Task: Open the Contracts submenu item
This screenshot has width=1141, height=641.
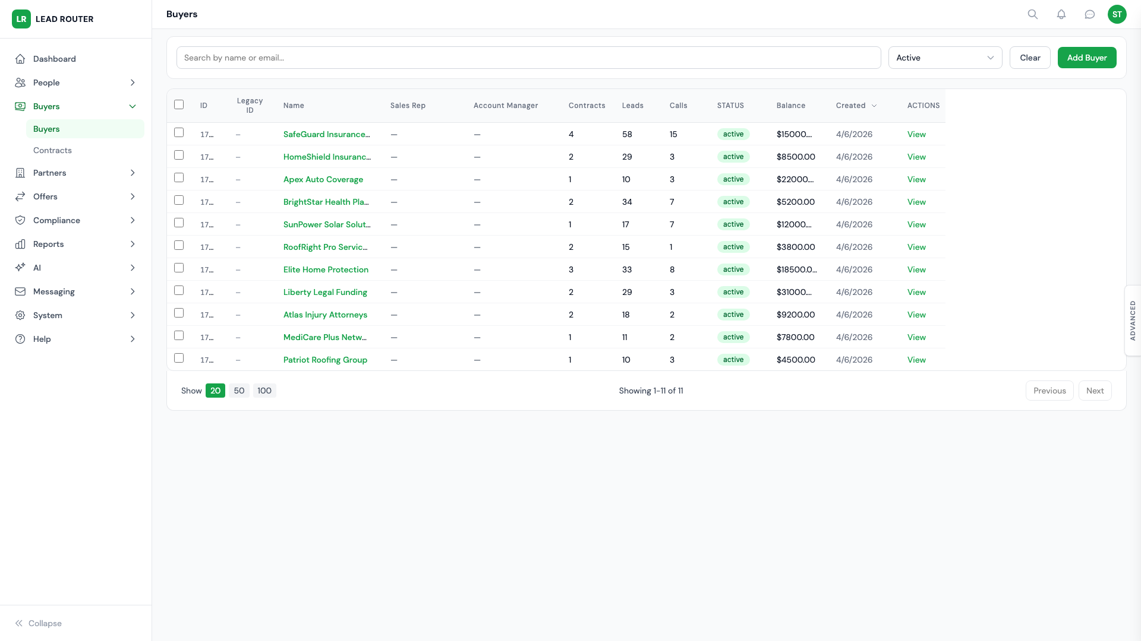Action: [x=52, y=150]
